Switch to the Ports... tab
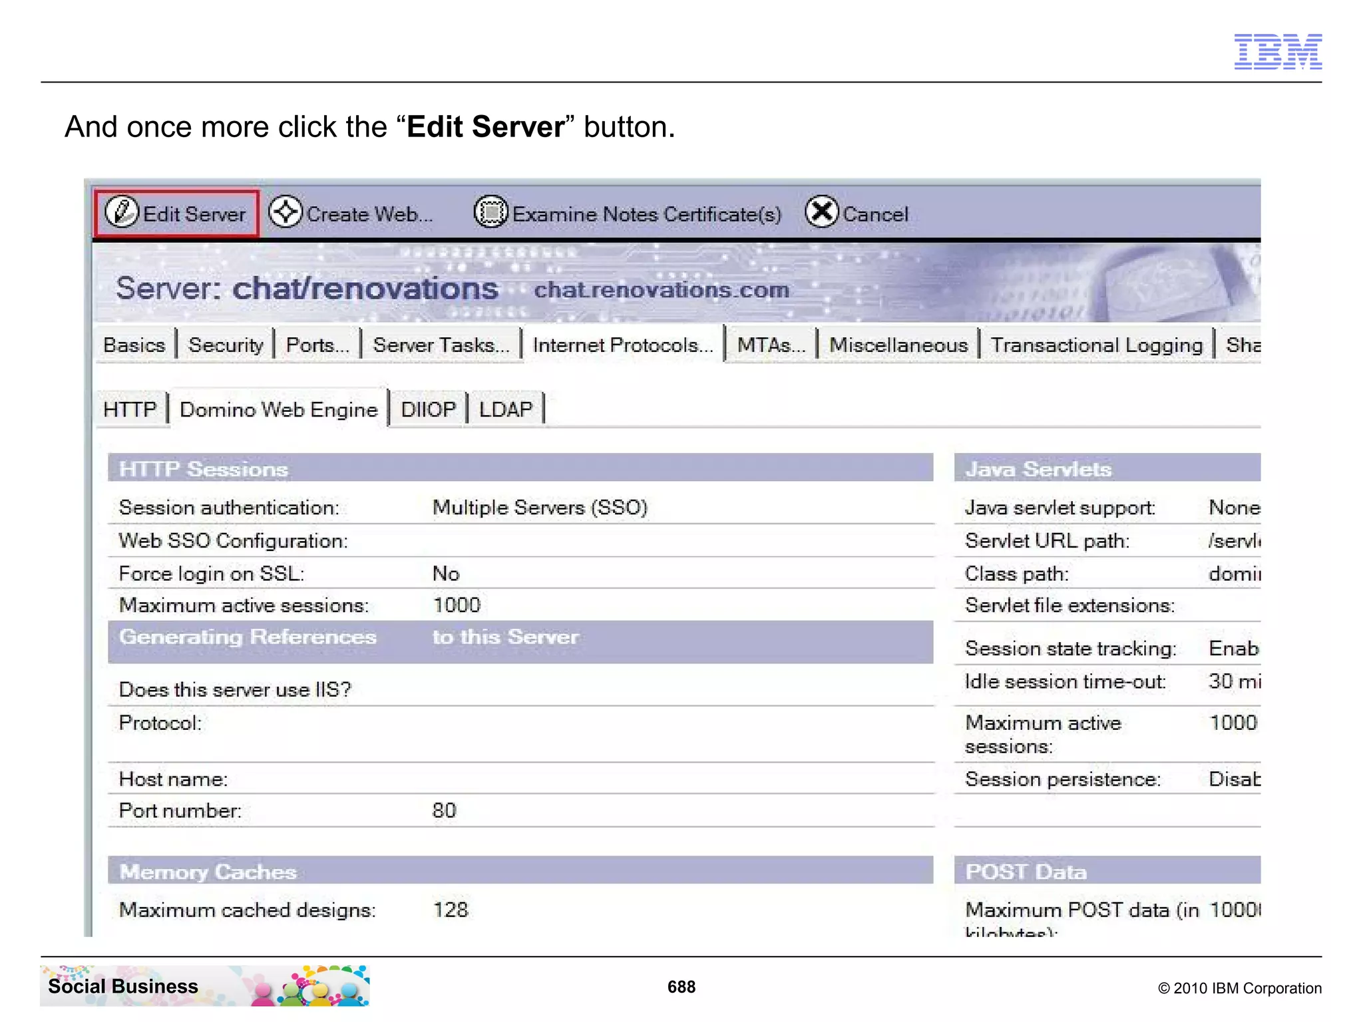 (x=317, y=345)
